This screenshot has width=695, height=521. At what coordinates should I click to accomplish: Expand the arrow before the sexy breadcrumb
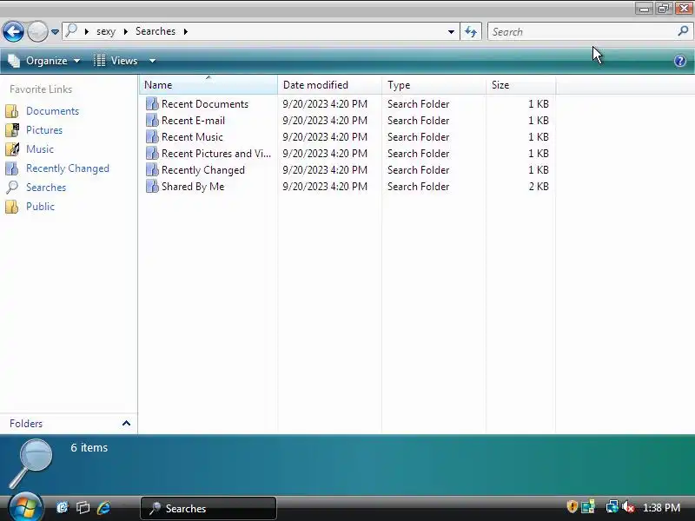[x=87, y=31]
